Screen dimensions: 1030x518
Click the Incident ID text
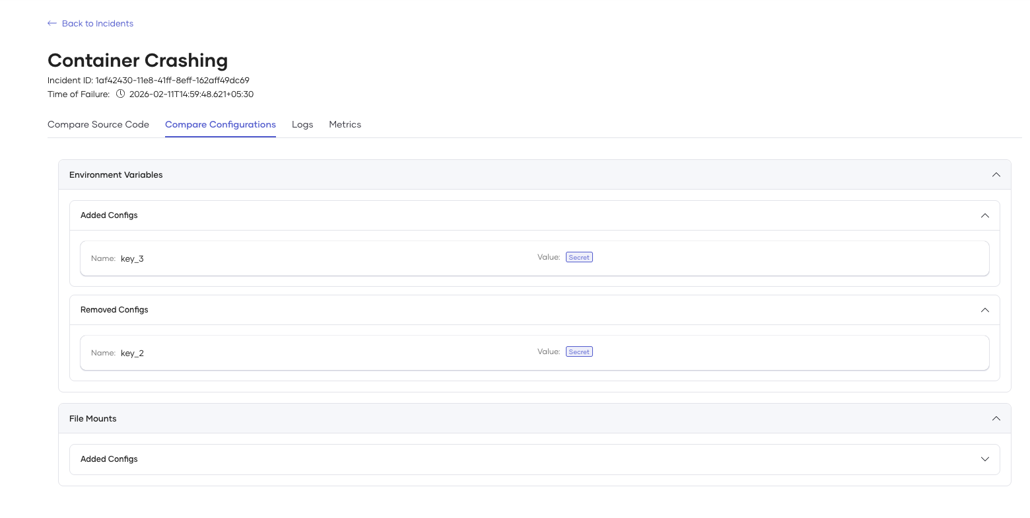[x=149, y=80]
